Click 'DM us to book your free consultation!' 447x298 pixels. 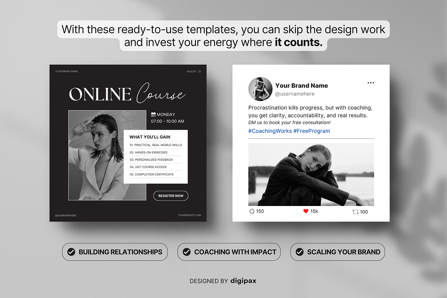(289, 123)
